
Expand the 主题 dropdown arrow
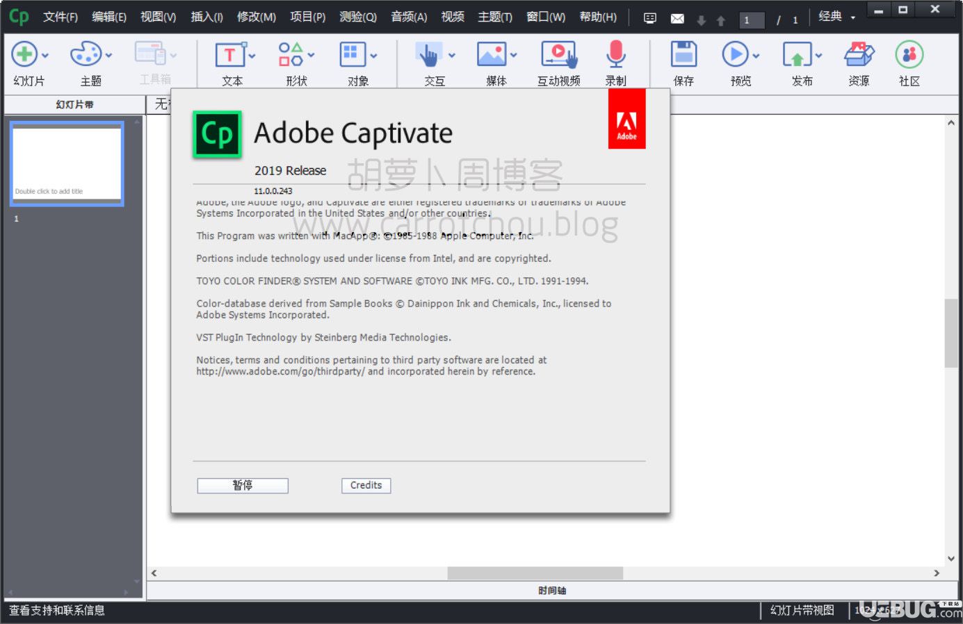click(x=108, y=56)
